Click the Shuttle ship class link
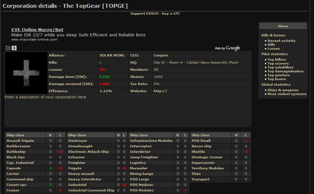This screenshot has height=194, width=314. [198, 152]
